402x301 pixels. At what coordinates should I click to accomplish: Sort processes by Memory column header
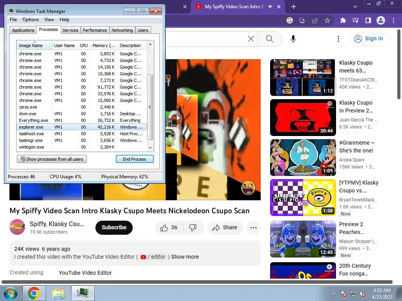tap(104, 45)
